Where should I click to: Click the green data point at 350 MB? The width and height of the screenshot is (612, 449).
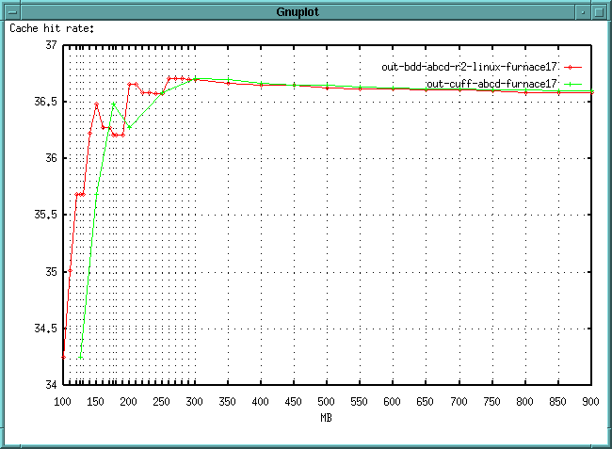tap(228, 79)
